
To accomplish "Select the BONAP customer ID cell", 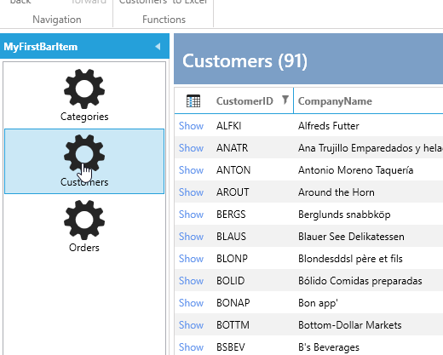I will click(x=233, y=303).
